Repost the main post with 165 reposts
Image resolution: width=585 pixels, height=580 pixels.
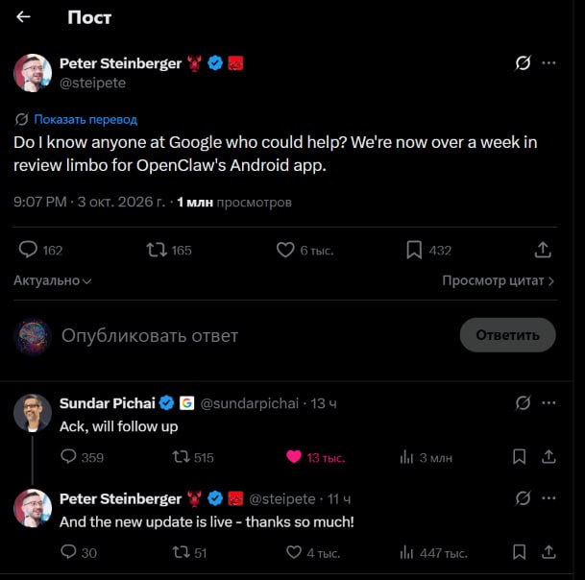157,250
